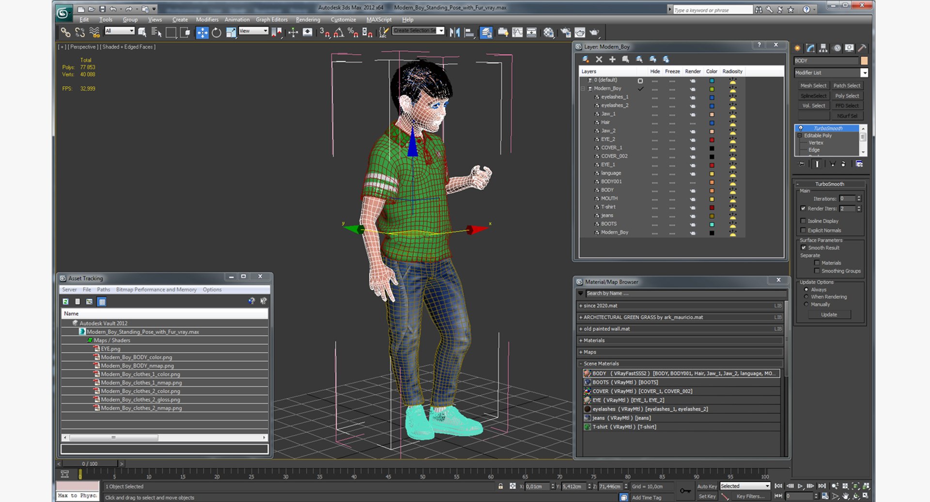Image resolution: width=930 pixels, height=502 pixels.
Task: Enable Separate by Materials checkbox
Action: [x=817, y=263]
